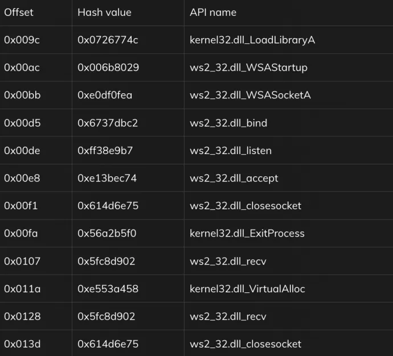Screen dimensions: 393x356
Task: Click ws2_32.dll_bind API name
Action: 228,123
